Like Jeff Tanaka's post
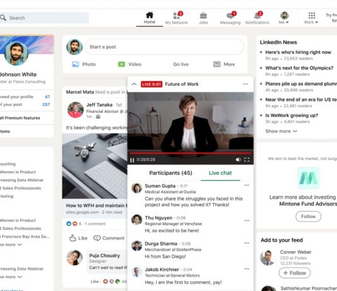337x291 pixels. point(78,238)
